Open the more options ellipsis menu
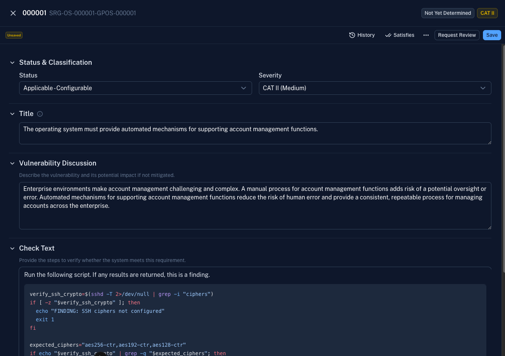 click(426, 35)
